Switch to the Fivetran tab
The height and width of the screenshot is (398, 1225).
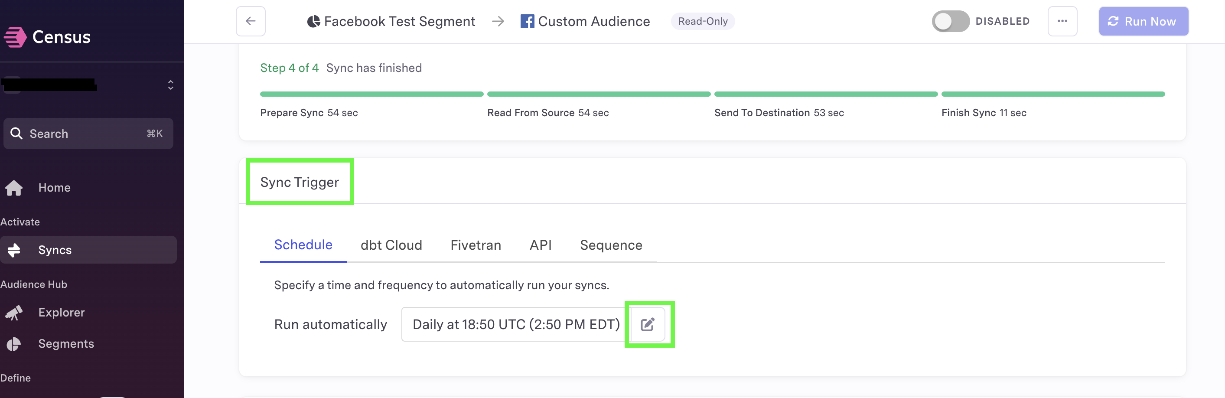(476, 245)
